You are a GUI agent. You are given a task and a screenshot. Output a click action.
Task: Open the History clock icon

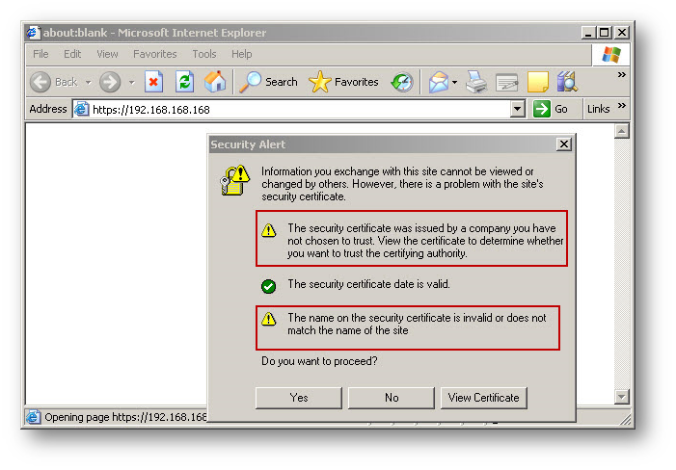pyautogui.click(x=402, y=82)
